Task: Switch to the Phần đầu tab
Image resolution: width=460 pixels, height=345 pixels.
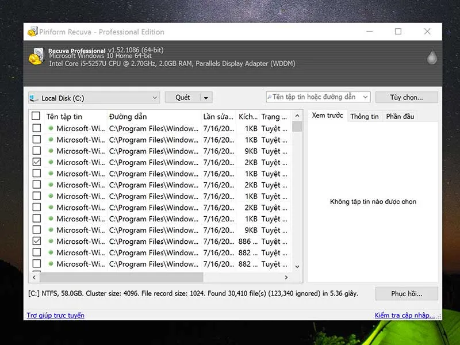Action: click(x=400, y=116)
